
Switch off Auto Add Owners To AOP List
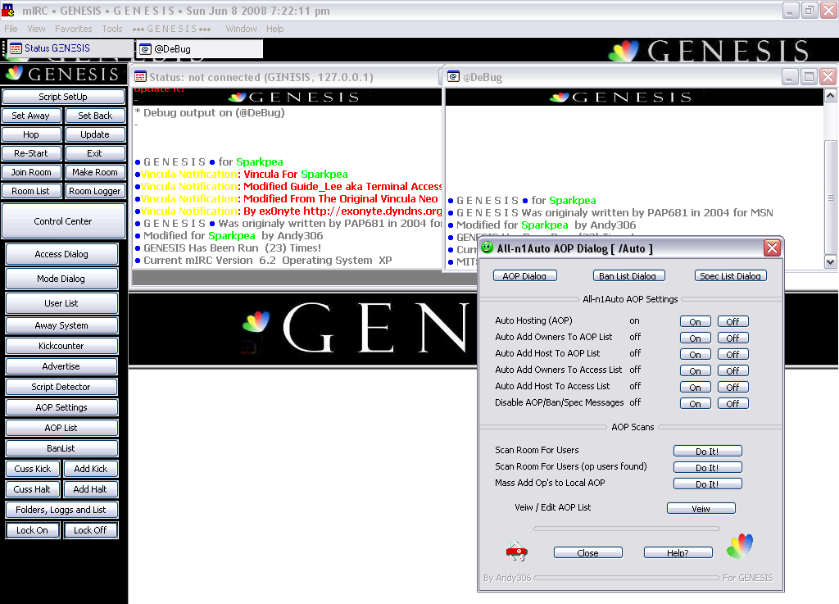732,338
